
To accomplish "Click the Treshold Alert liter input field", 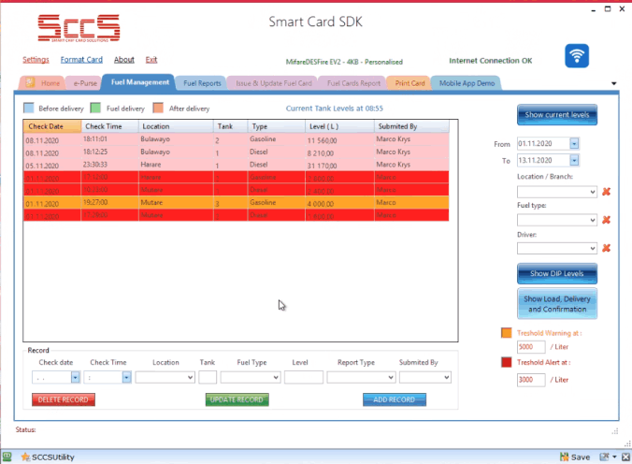I will [x=530, y=379].
